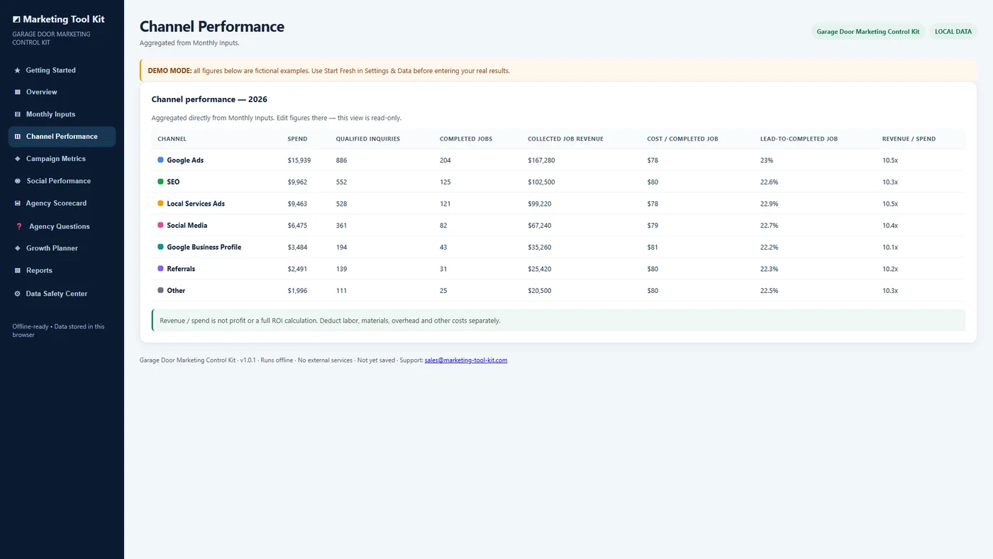Click the star icon beside Getting Started

(17, 70)
